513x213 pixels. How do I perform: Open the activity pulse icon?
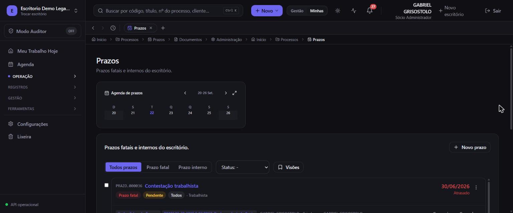[x=354, y=11]
